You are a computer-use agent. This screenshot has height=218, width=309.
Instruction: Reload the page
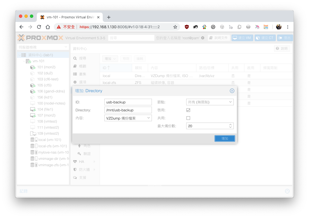point(39,27)
